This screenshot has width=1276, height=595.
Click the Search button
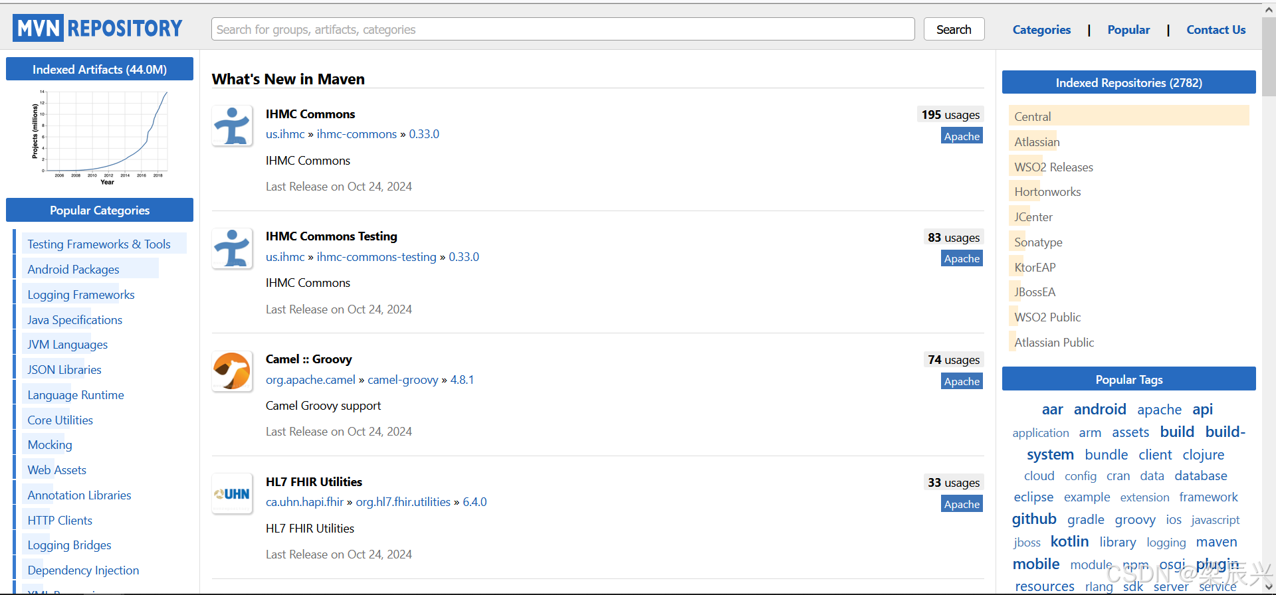point(954,29)
